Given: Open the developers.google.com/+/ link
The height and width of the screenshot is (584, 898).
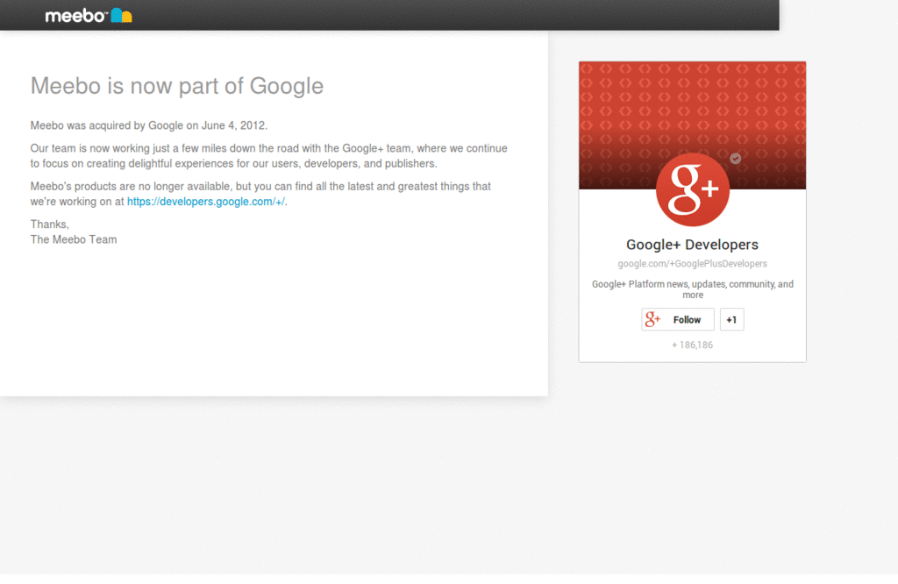Looking at the screenshot, I should tap(205, 202).
